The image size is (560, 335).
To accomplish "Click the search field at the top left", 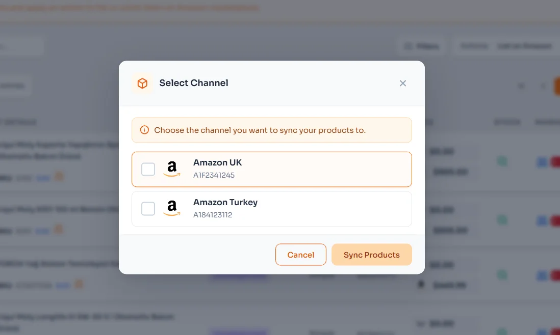I will point(21,46).
